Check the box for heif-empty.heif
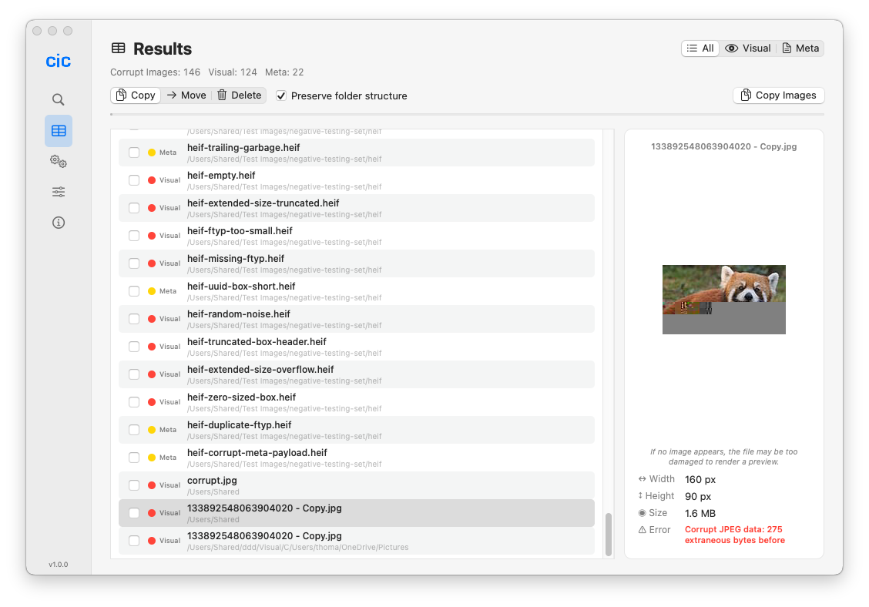 coord(134,180)
